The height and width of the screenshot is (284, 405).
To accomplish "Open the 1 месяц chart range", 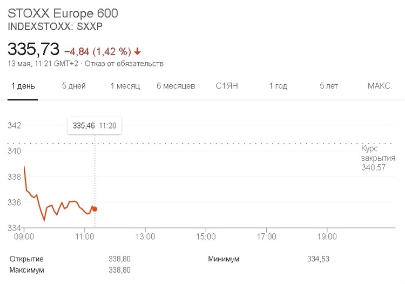I will [125, 86].
